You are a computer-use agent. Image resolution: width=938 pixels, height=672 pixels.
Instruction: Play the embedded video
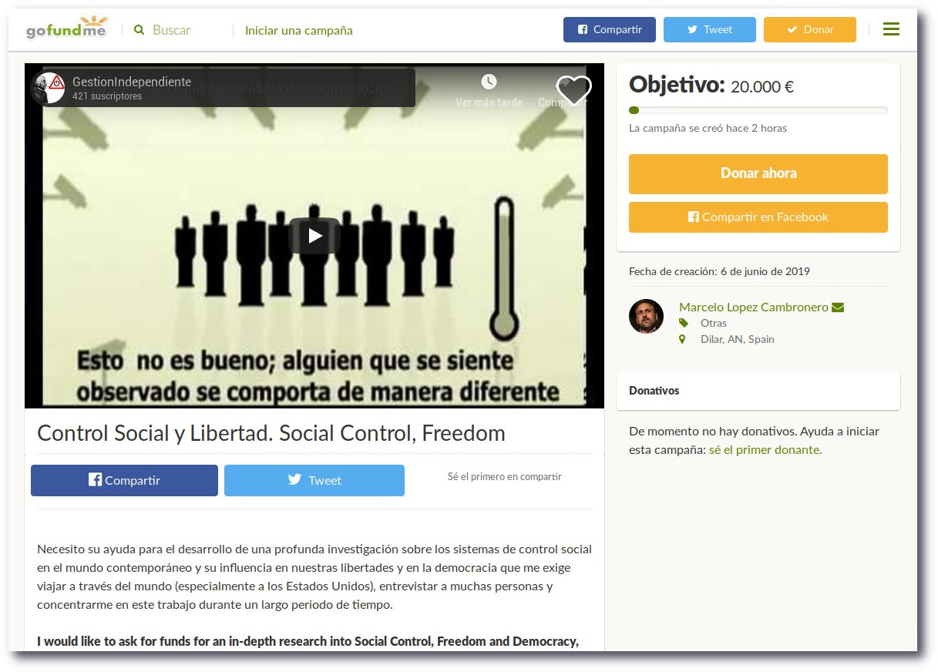tap(314, 236)
